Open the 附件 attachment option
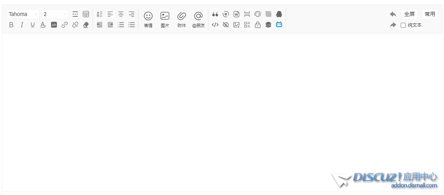 pyautogui.click(x=182, y=19)
